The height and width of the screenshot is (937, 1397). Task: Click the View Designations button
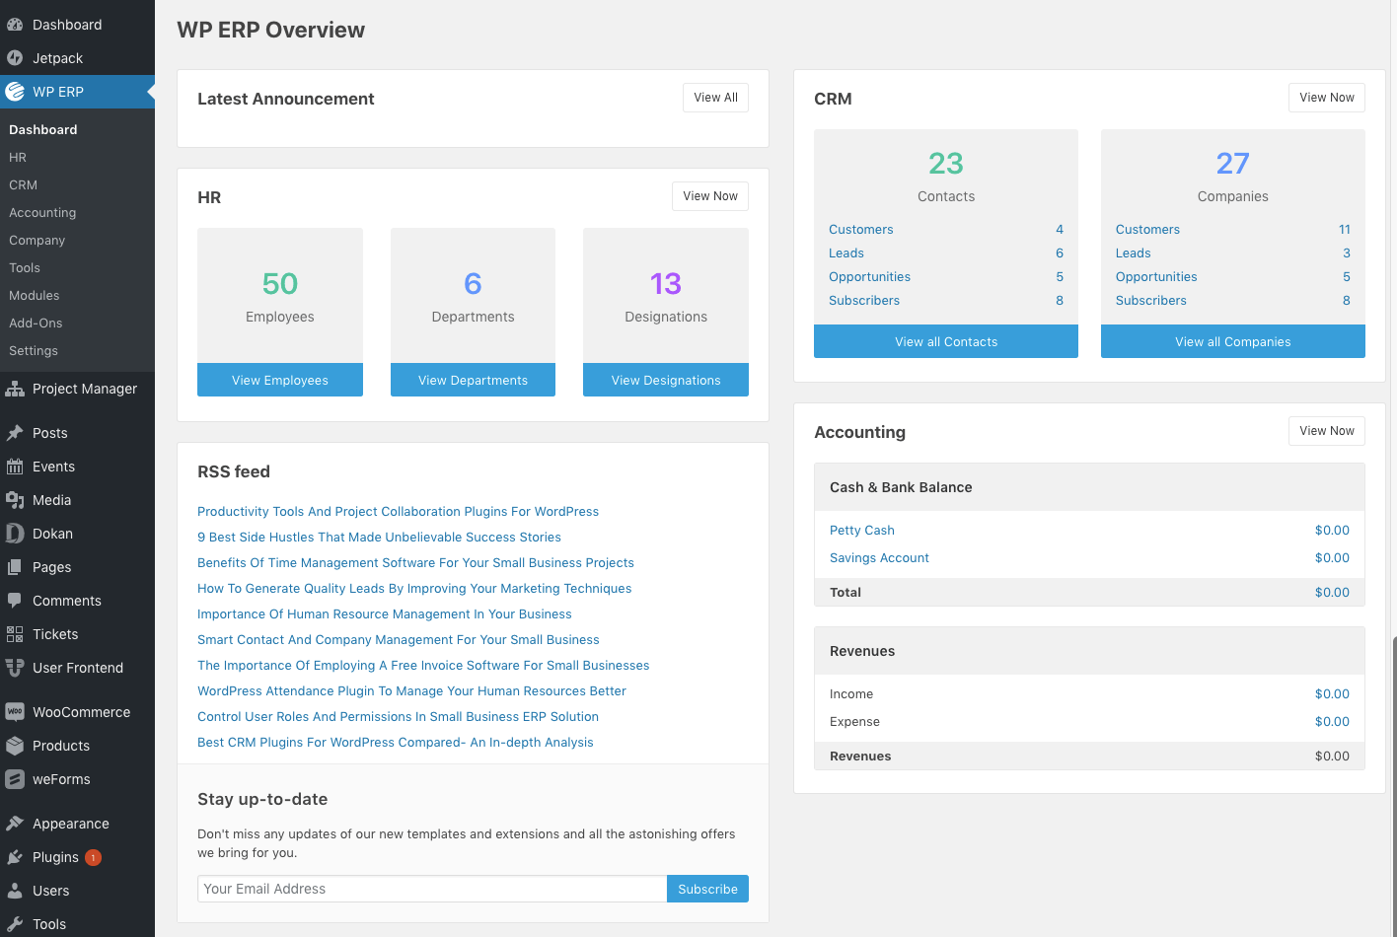click(666, 380)
